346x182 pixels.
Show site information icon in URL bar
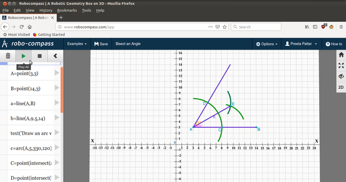tap(60, 27)
